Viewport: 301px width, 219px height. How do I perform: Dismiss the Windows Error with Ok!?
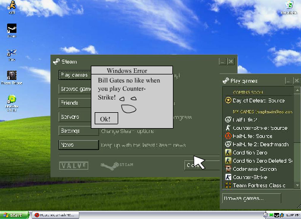pyautogui.click(x=106, y=118)
